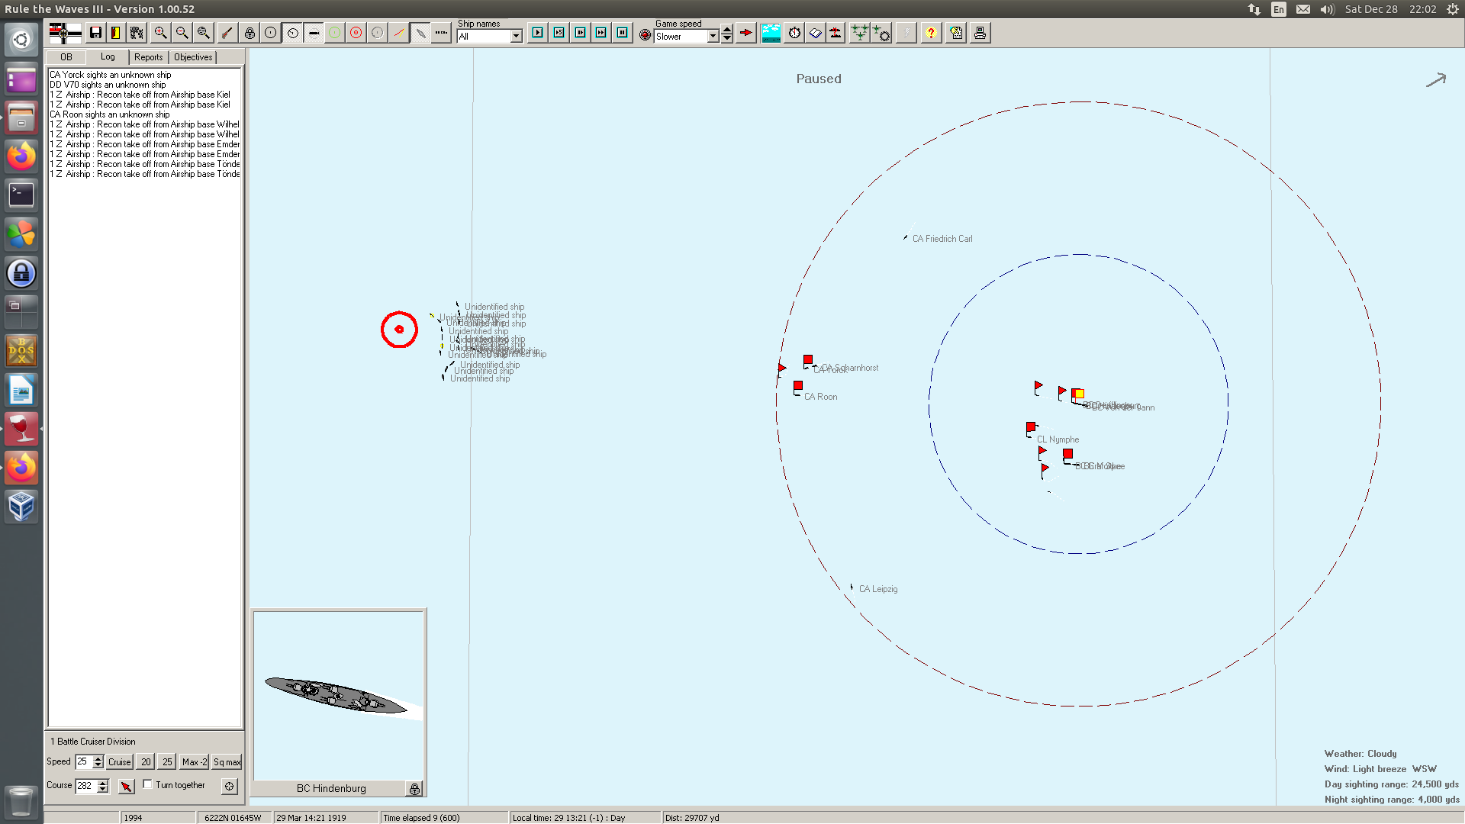The width and height of the screenshot is (1465, 824).
Task: Open the Ship names dropdown
Action: [516, 37]
